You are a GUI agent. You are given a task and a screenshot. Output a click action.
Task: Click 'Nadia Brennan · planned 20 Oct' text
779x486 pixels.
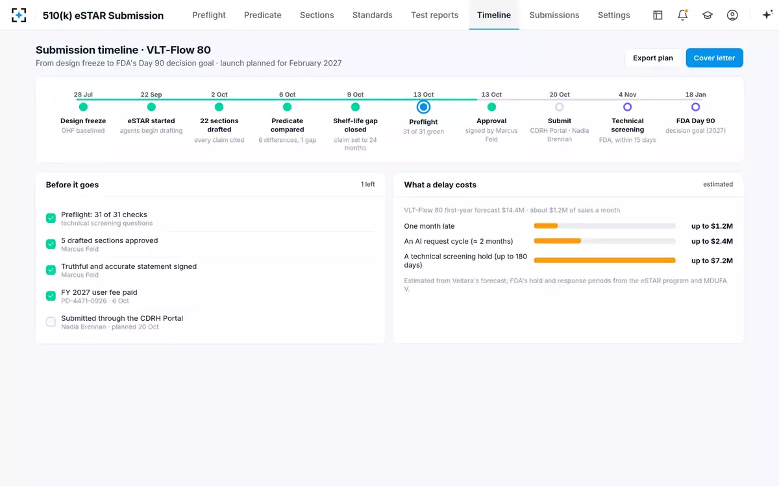tap(110, 327)
